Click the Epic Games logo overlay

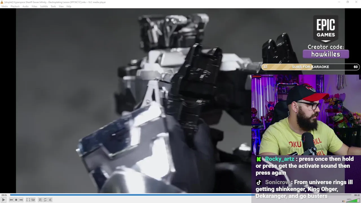point(326,29)
